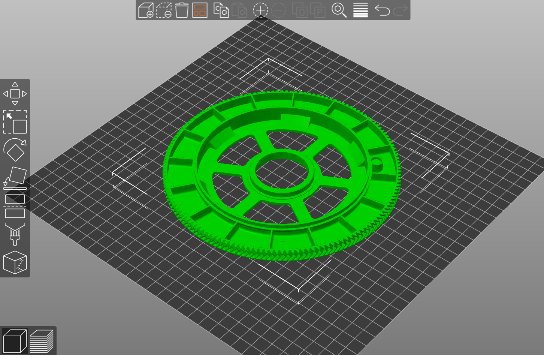Viewport: 544px width, 355px height.
Task: Remove an instance with the minus circle icon
Action: pos(278,10)
